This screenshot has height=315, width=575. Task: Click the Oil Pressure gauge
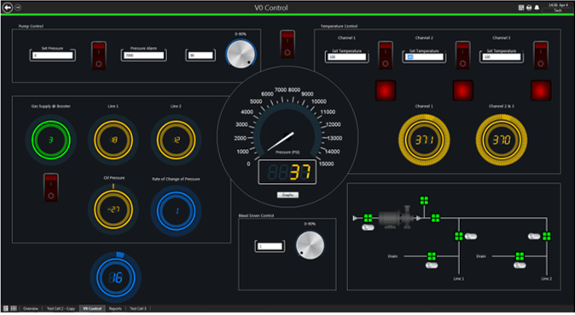click(113, 209)
